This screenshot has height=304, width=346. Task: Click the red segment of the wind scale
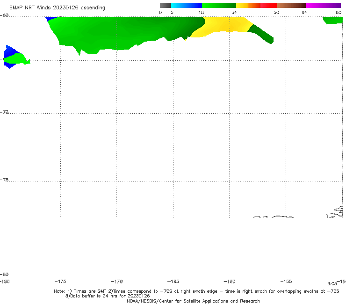tap(268, 6)
